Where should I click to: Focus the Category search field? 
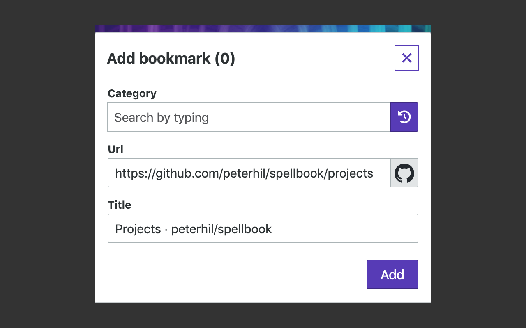coord(249,117)
